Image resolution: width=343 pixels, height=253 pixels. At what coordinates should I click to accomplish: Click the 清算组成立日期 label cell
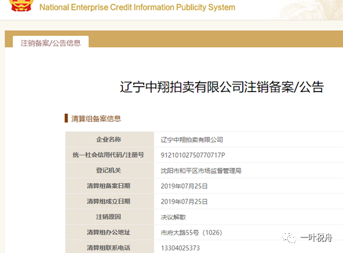pos(110,202)
